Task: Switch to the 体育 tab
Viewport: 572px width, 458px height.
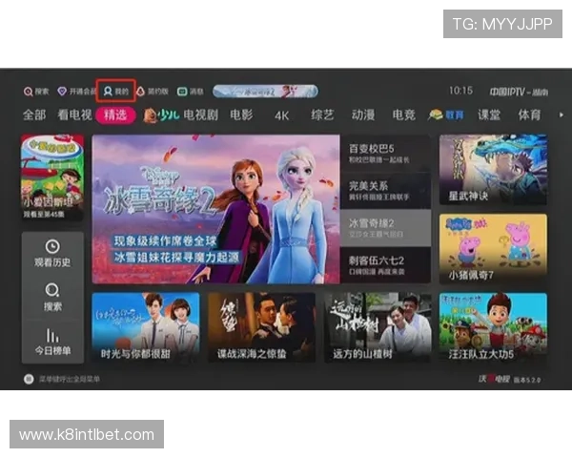Action: click(x=529, y=115)
